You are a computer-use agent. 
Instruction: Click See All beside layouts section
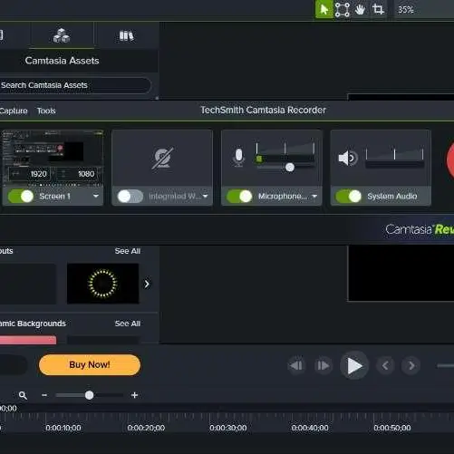click(127, 251)
